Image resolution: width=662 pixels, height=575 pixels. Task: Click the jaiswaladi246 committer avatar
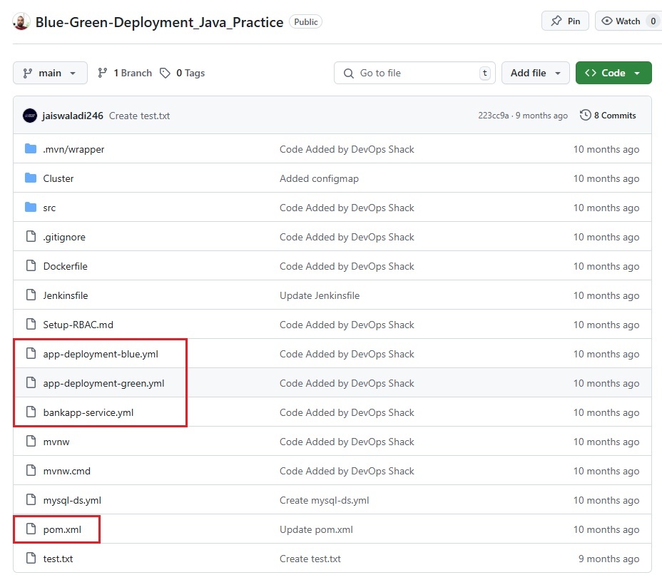tap(30, 116)
